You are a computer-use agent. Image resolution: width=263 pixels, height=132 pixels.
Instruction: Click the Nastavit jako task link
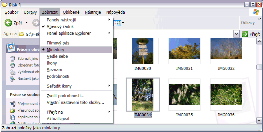[x=28, y=79]
